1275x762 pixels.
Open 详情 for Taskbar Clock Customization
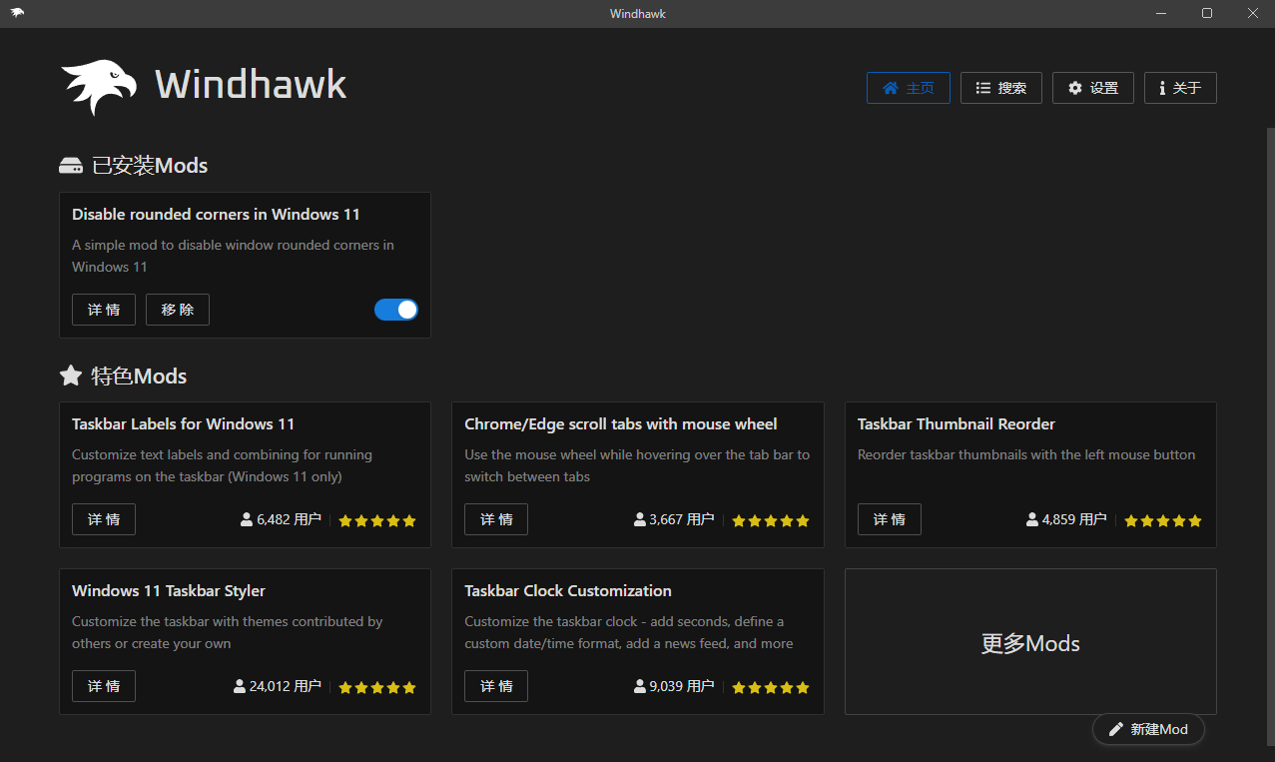(x=496, y=686)
